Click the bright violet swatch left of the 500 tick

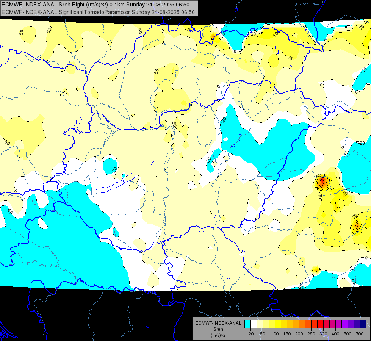345,324
